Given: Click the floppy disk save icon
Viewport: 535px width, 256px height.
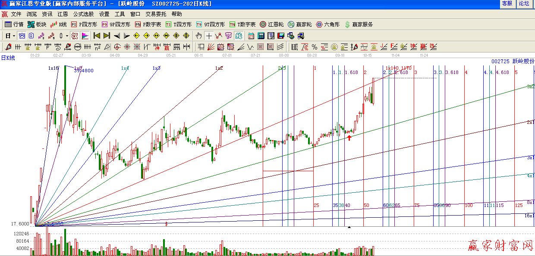Looking at the screenshot, I should point(280,36).
